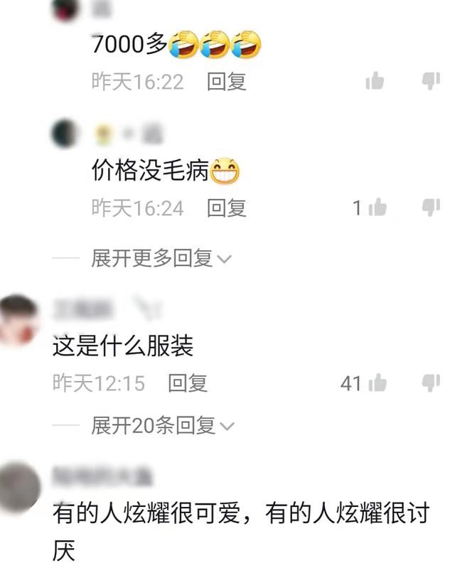Open avatar of 这是什么服装 commenter

click(x=18, y=319)
